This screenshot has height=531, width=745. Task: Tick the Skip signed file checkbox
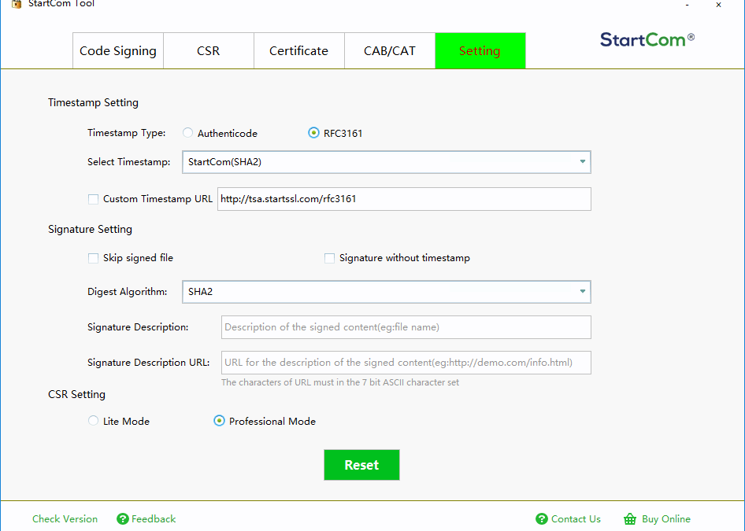click(x=93, y=258)
